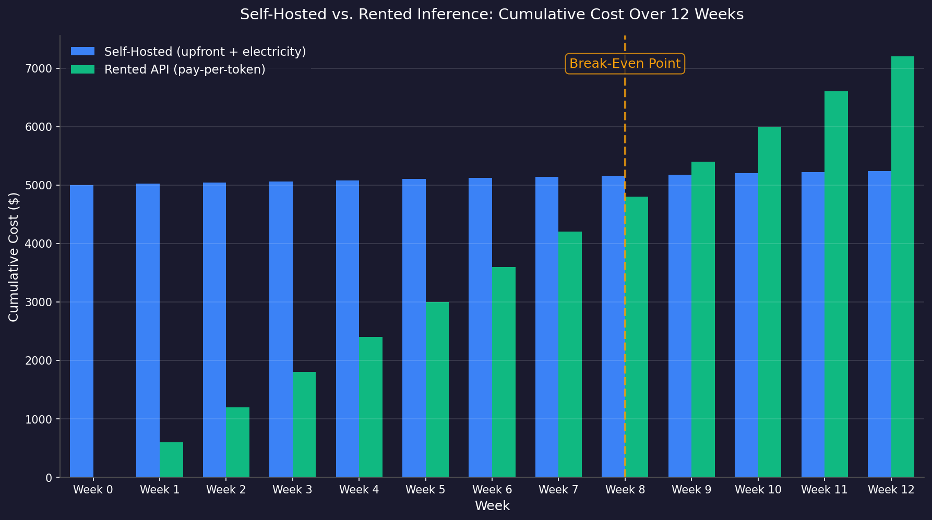Screen dimensions: 932x520
Task: Click the blue Self-Hosted bar for Week 12
Action: [879, 324]
